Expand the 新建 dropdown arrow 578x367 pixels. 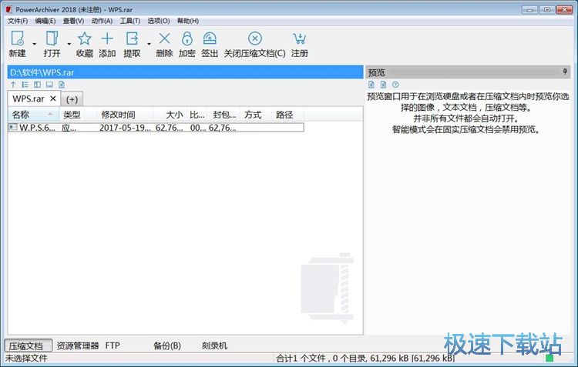[34, 44]
